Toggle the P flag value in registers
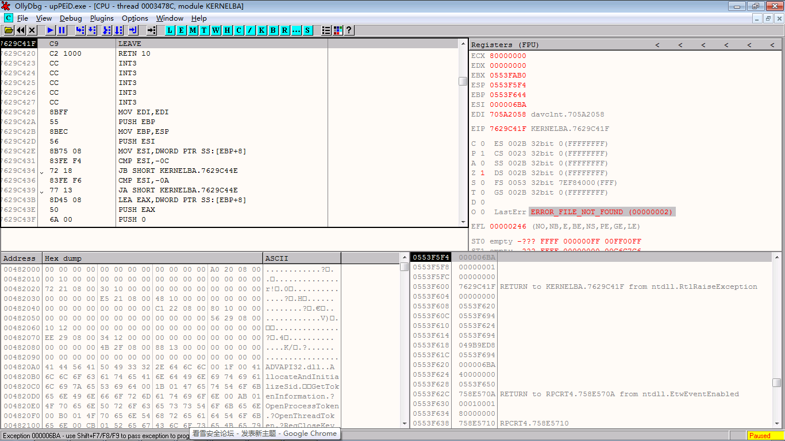The width and height of the screenshot is (785, 441). tap(483, 153)
